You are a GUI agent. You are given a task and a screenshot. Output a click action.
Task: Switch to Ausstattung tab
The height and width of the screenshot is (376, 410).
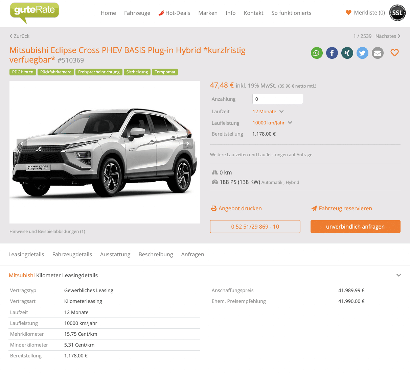[x=115, y=254]
